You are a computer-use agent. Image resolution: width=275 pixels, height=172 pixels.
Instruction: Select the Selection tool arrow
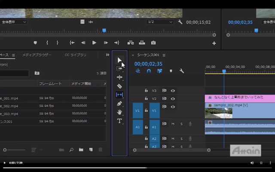click(119, 60)
